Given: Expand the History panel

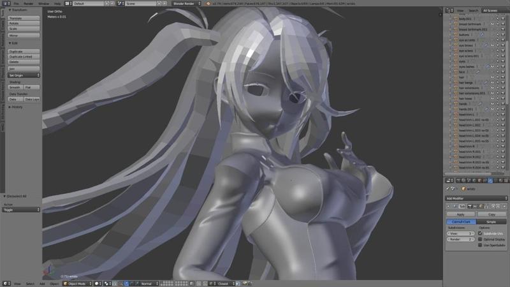Looking at the screenshot, I should click(x=10, y=107).
